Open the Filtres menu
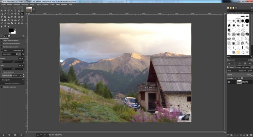 click(58, 5)
